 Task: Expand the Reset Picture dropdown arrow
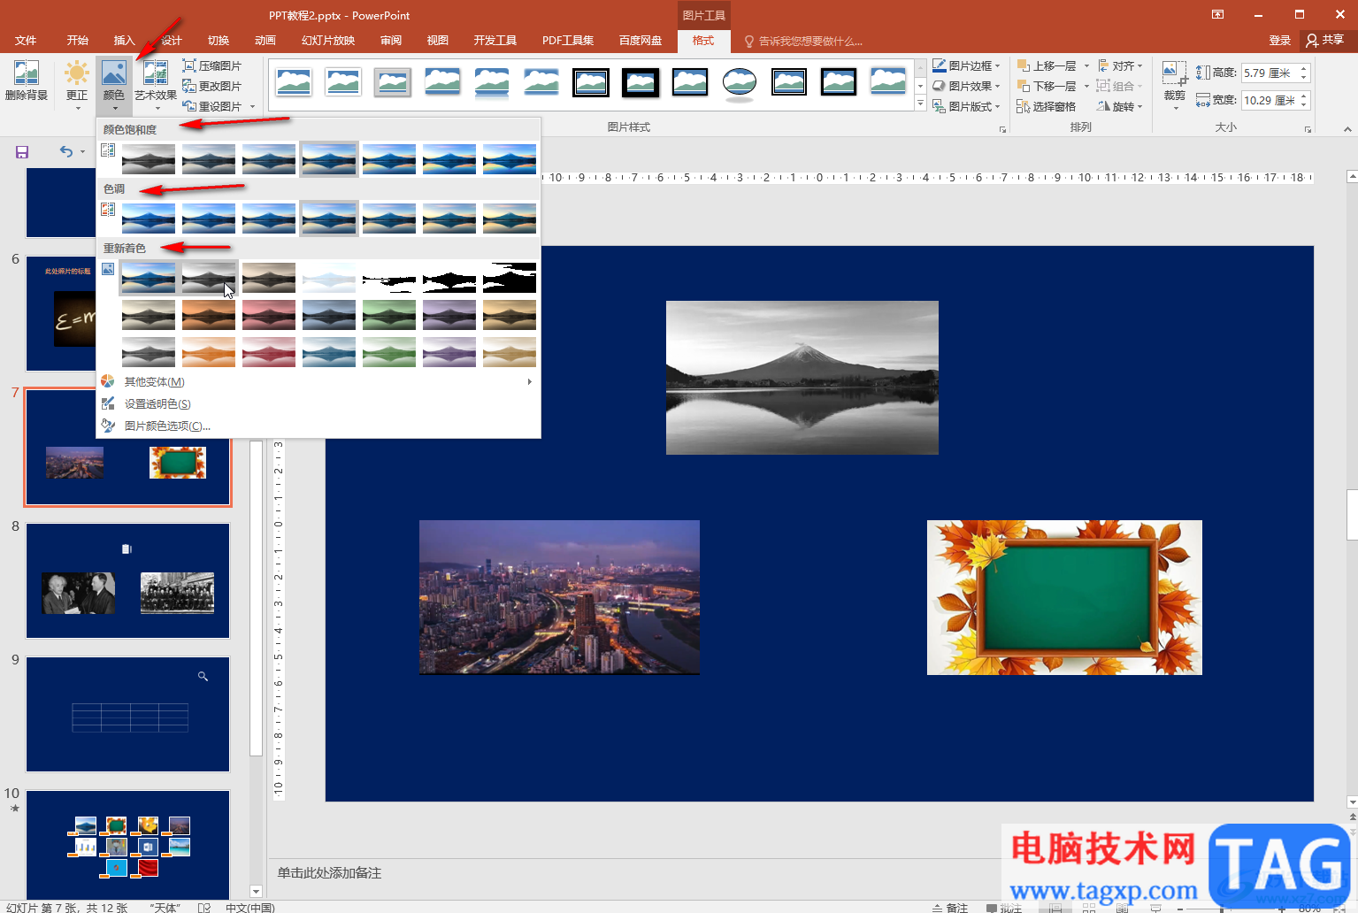pos(253,107)
